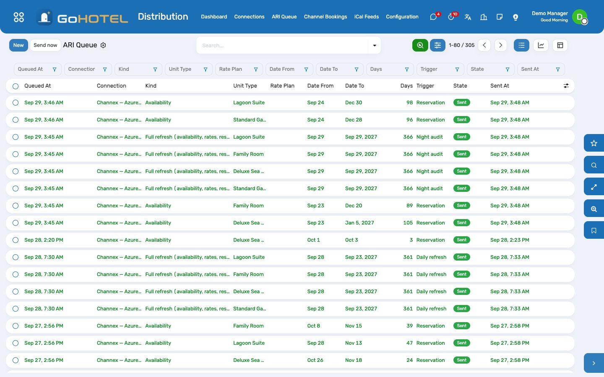This screenshot has height=377, width=604.
Task: Open ARI Queue menu item
Action: 284,17
